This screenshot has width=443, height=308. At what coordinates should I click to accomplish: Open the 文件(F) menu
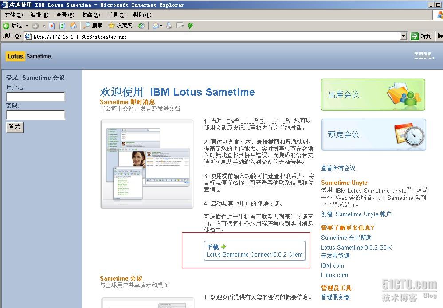[x=14, y=15]
